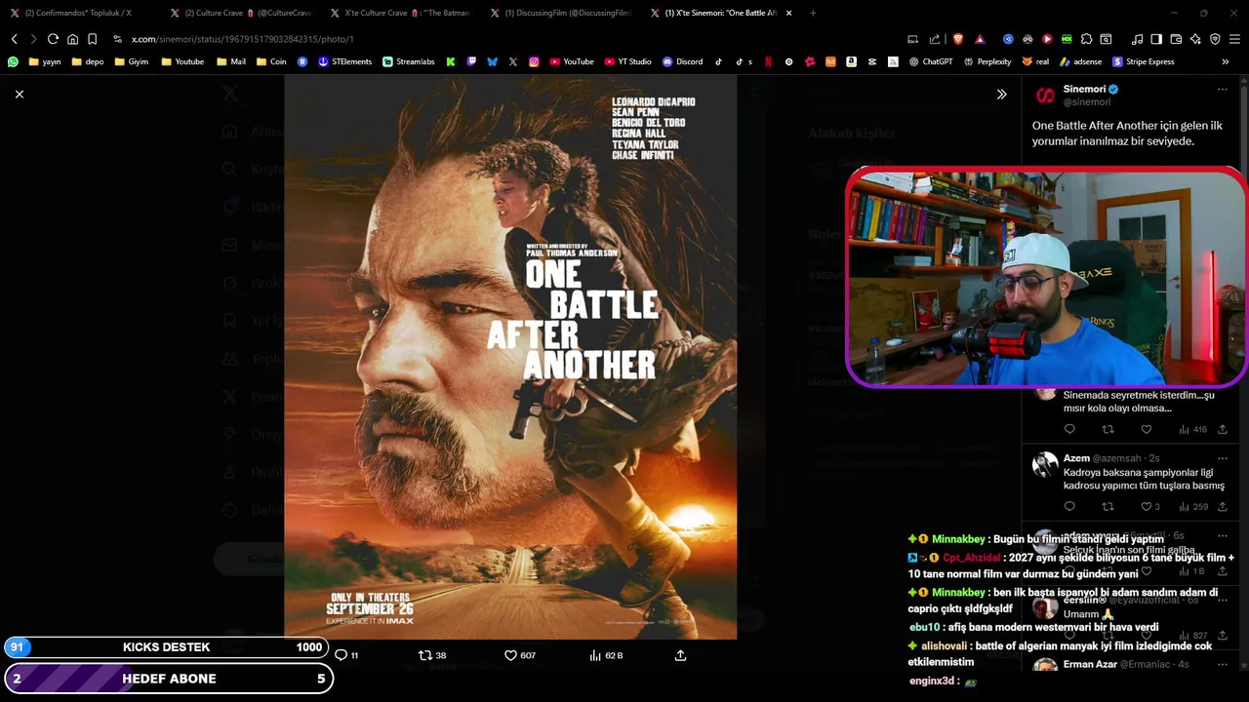Switch to the Confirmandos Topluluk tab

point(78,13)
